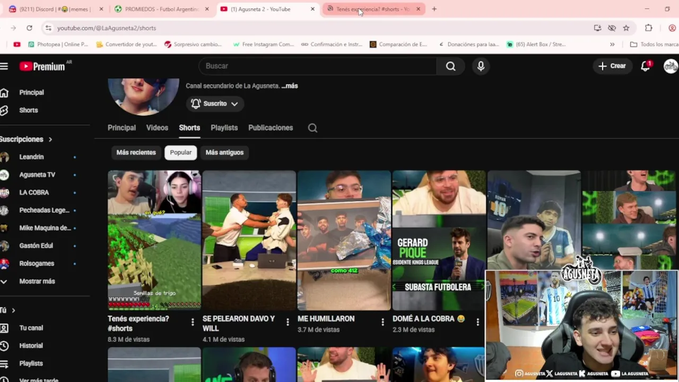Open options for Tenés experiencia? short
The height and width of the screenshot is (382, 679).
point(193,322)
